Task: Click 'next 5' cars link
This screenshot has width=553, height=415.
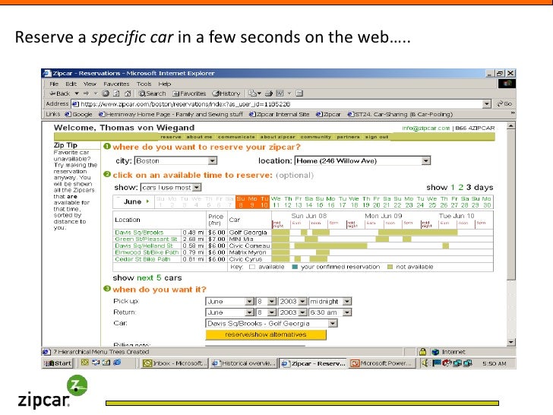Action: (149, 277)
